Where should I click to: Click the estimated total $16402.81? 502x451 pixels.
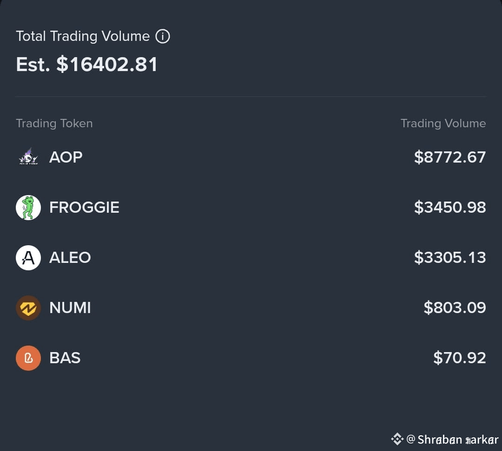107,65
